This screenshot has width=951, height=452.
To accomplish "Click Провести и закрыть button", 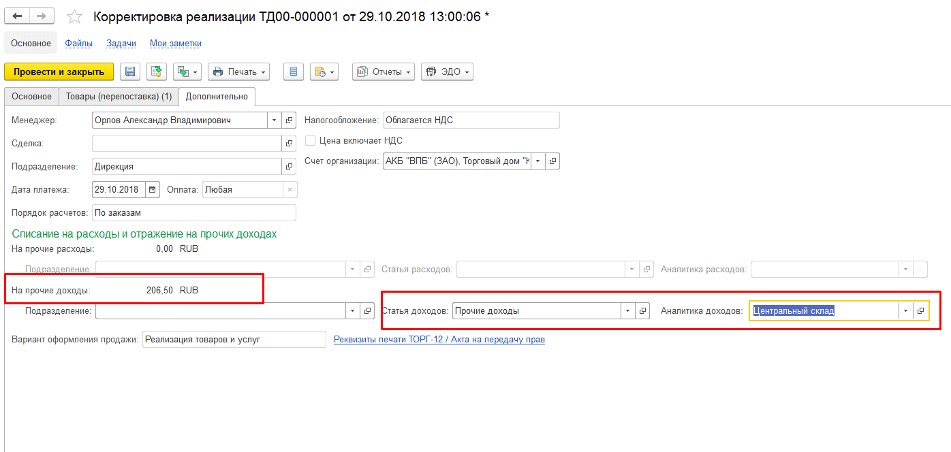I will (59, 71).
